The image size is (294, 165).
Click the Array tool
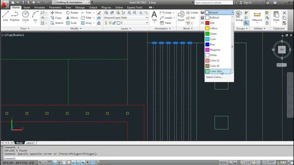click(x=86, y=23)
